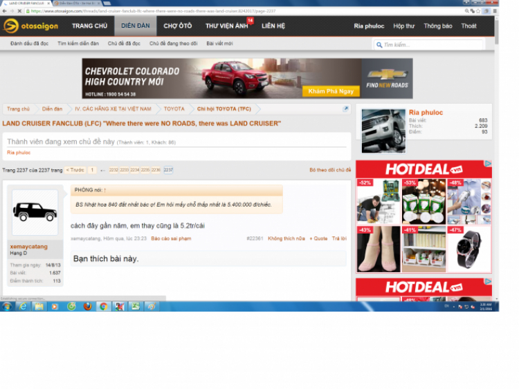
Task: Open Thông báo notifications dropdown
Action: point(438,26)
